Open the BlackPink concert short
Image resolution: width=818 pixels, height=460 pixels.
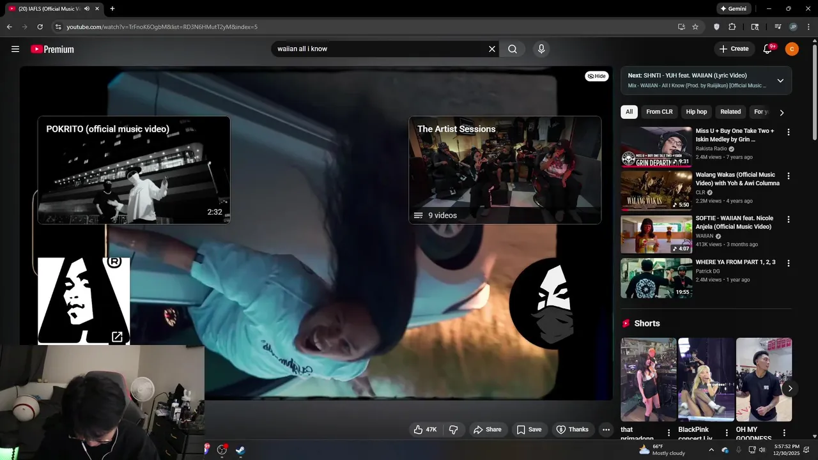coord(706,379)
